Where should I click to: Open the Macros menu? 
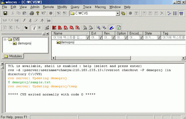[x=100, y=7]
